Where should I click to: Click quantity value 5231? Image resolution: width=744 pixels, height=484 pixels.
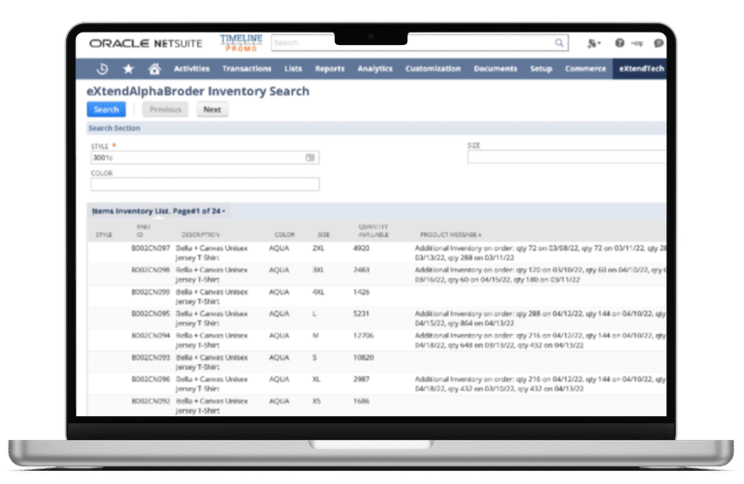(x=361, y=314)
